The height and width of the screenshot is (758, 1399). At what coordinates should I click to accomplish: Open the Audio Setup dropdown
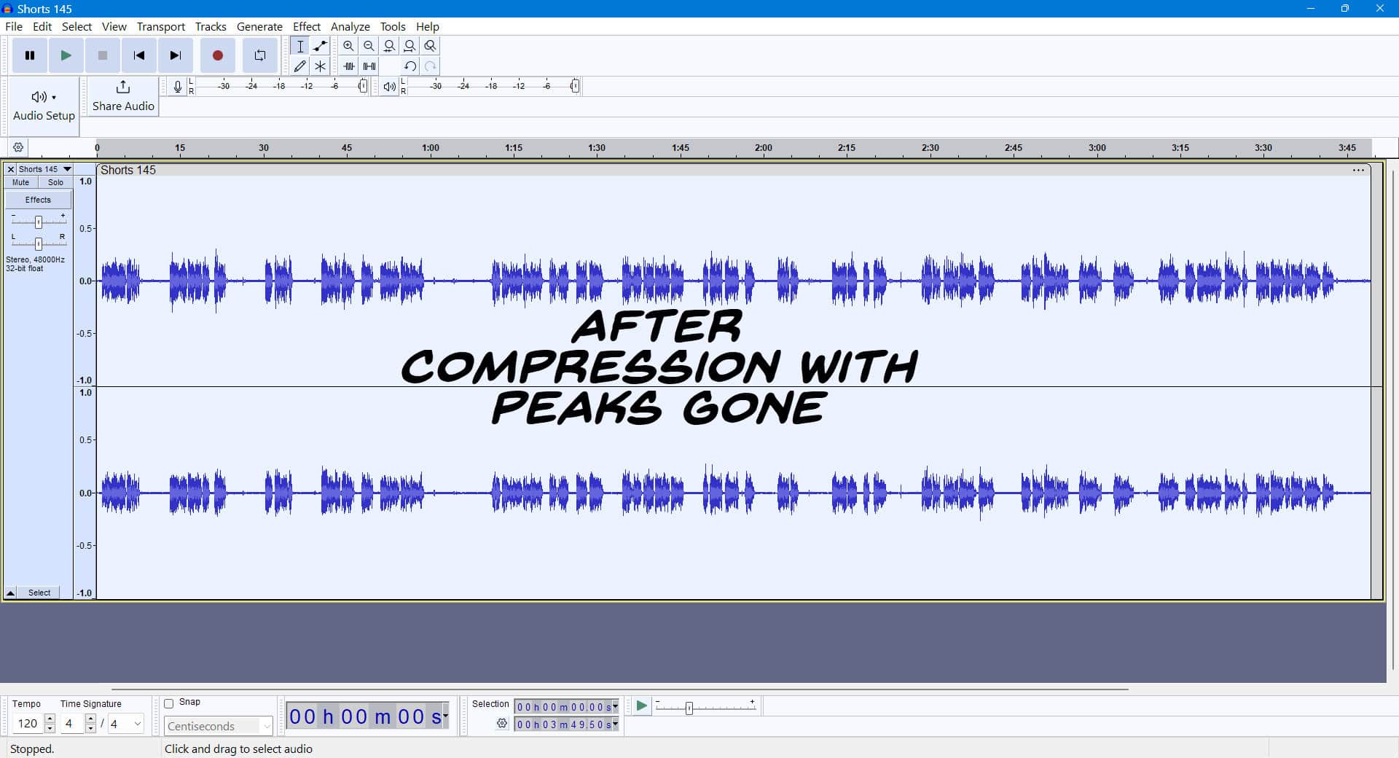coord(43,97)
